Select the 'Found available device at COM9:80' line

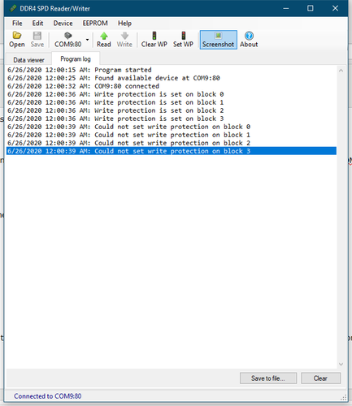172,78
